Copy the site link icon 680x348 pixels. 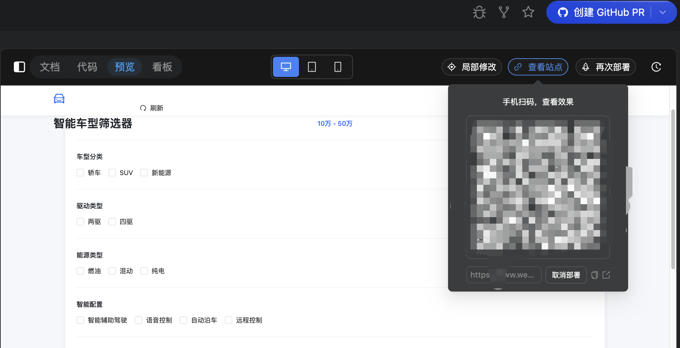click(x=594, y=275)
